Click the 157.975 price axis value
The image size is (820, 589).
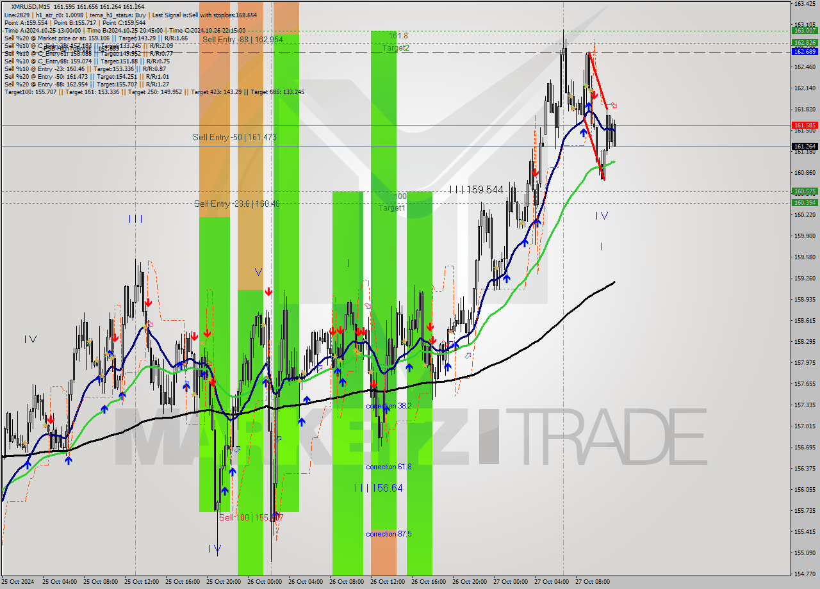pyautogui.click(x=804, y=362)
